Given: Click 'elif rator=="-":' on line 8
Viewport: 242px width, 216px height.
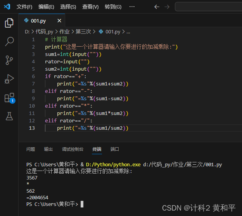Looking at the screenshot, I should (69, 91).
